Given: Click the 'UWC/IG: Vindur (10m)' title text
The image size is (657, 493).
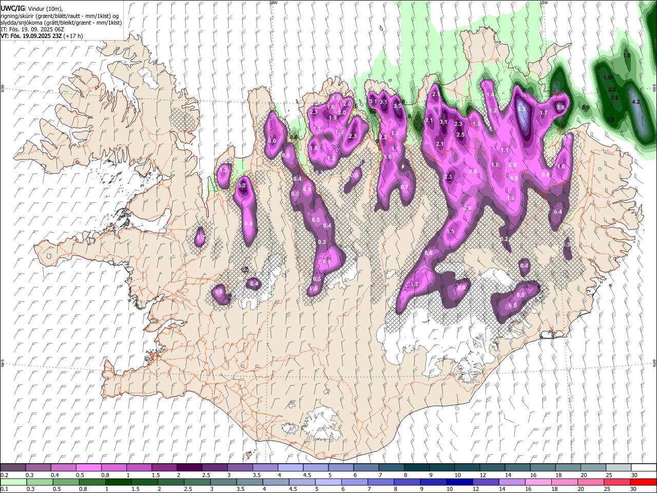Looking at the screenshot, I should (31, 8).
